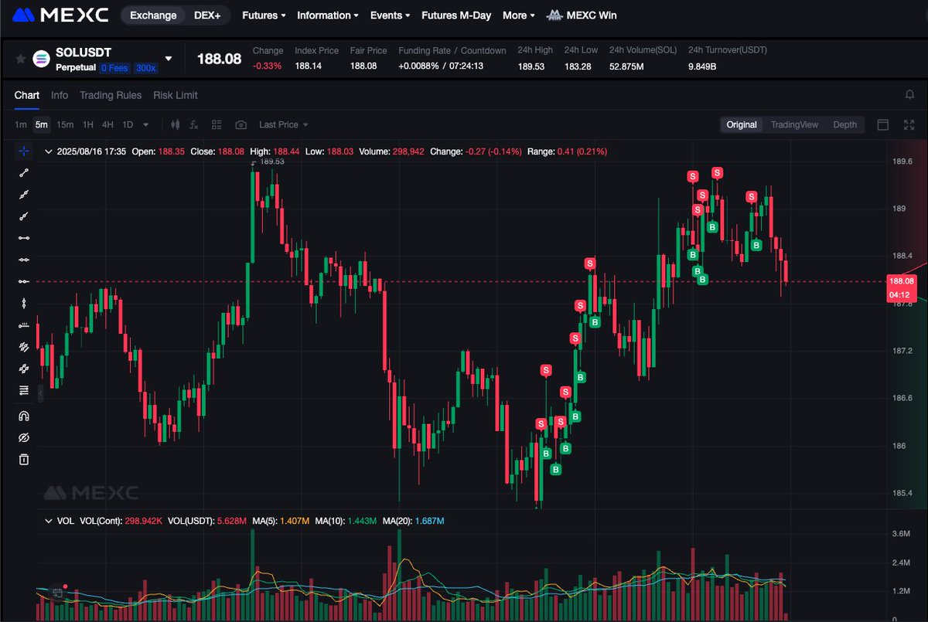The width and height of the screenshot is (928, 622).
Task: Toggle magnet snap mode
Action: 24,416
